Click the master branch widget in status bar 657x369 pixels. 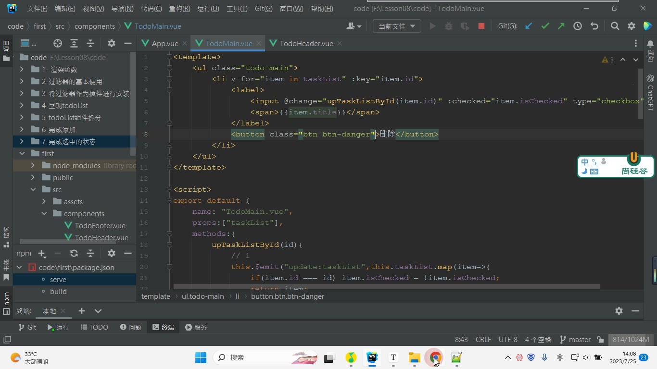pos(575,340)
